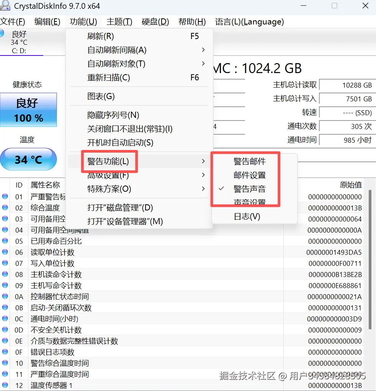Image resolution: width=376 pixels, height=391 pixels.
Task: Click raw value 0000001493DA5
Action: click(x=334, y=253)
